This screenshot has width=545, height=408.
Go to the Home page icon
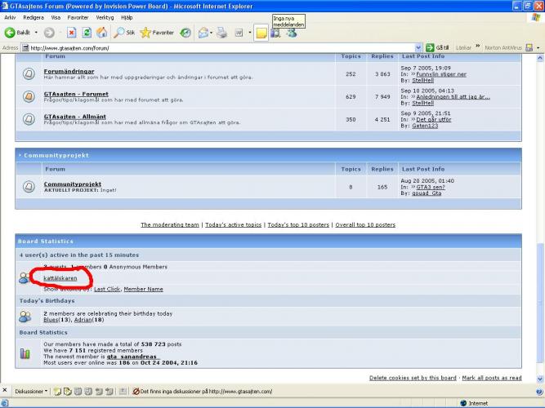(101, 33)
